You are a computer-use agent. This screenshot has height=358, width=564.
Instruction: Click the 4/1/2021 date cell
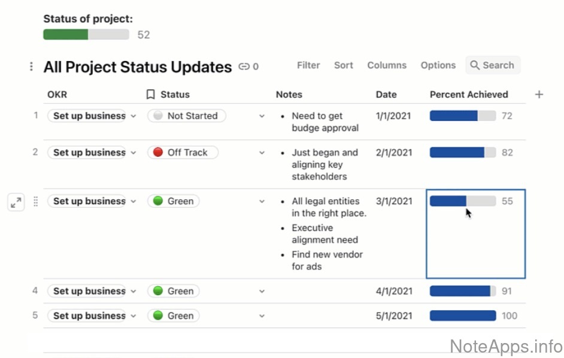(x=394, y=292)
